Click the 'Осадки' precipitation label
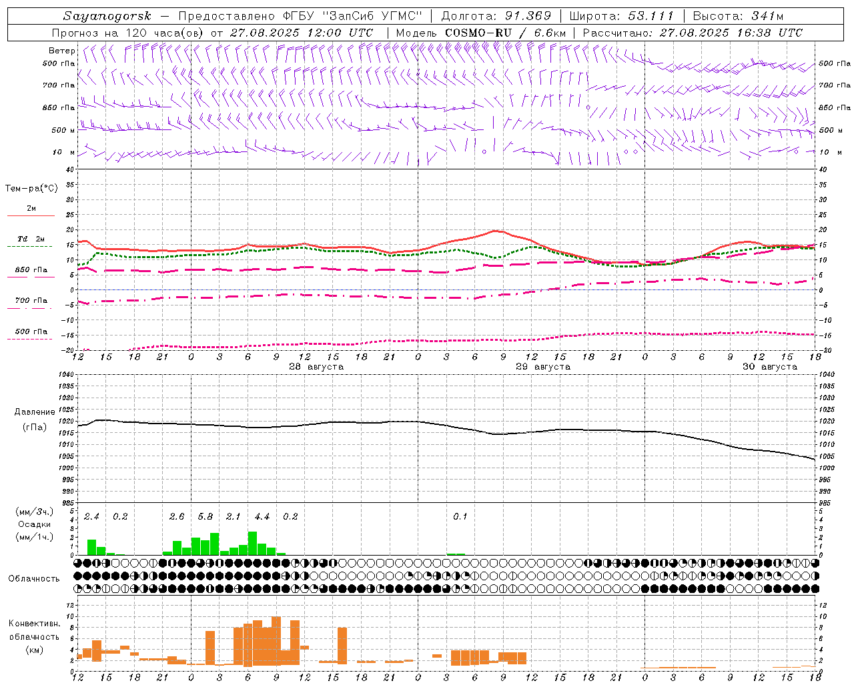Screen dimensions: 854x683 tap(35, 524)
